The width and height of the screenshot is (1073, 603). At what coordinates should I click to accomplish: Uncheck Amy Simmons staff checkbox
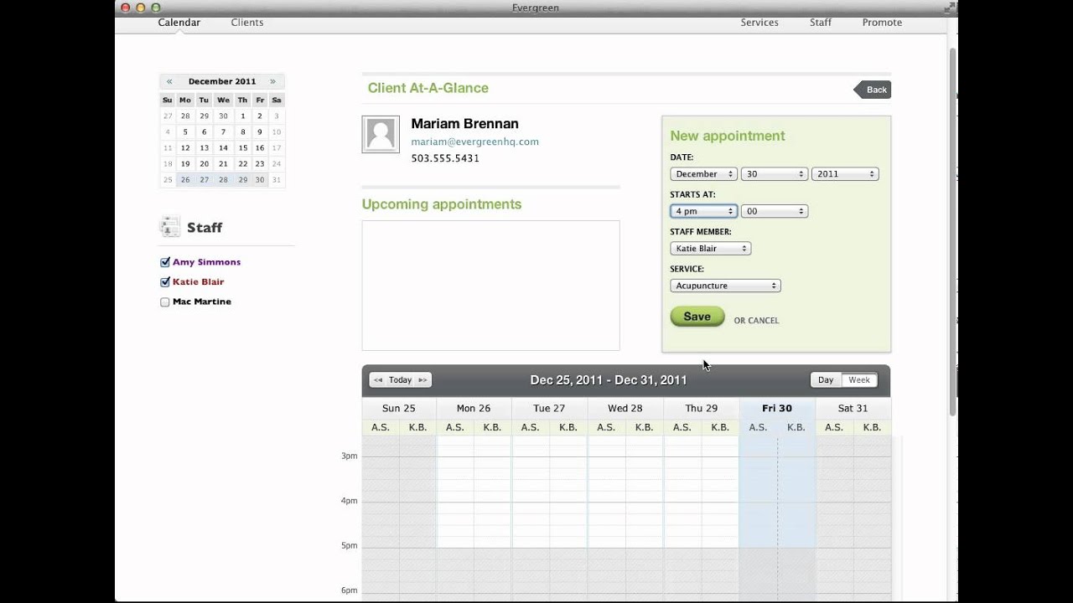click(165, 262)
